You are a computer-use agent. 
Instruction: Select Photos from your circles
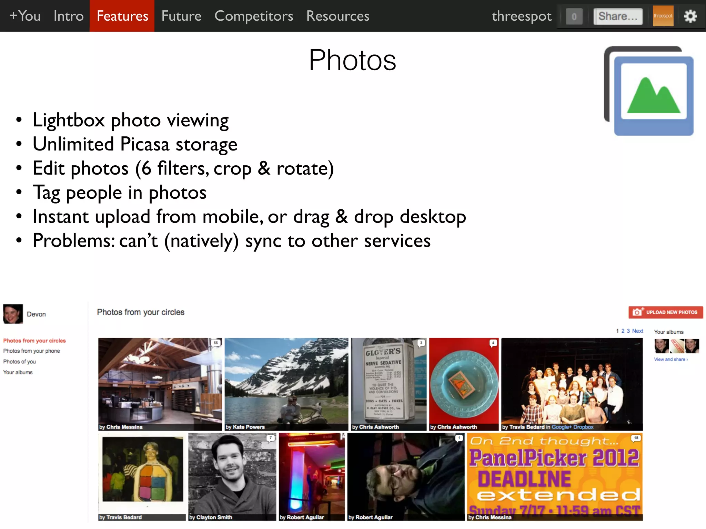click(34, 340)
